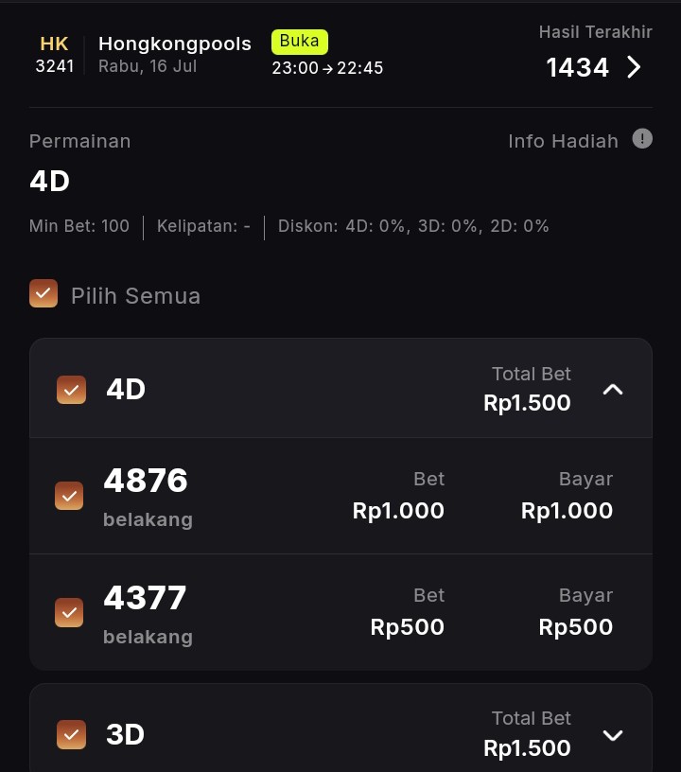Image resolution: width=681 pixels, height=772 pixels.
Task: Toggle the Pilih Semua checkbox
Action: coord(44,293)
